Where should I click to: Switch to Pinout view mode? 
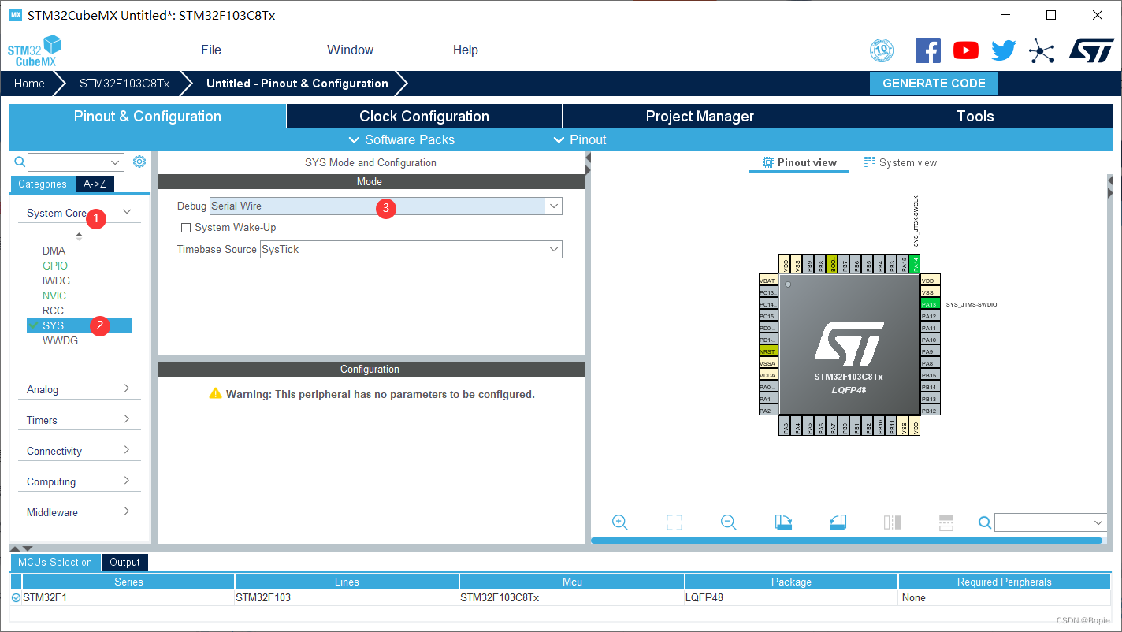pos(798,162)
